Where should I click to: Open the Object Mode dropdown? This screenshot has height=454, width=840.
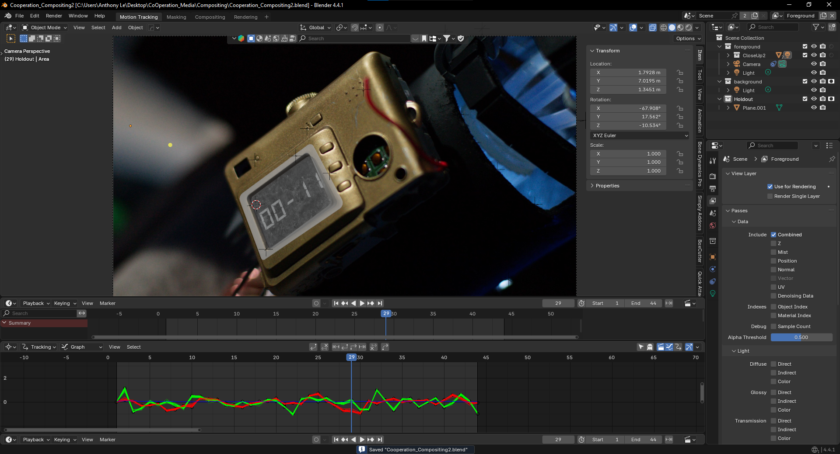coord(45,28)
